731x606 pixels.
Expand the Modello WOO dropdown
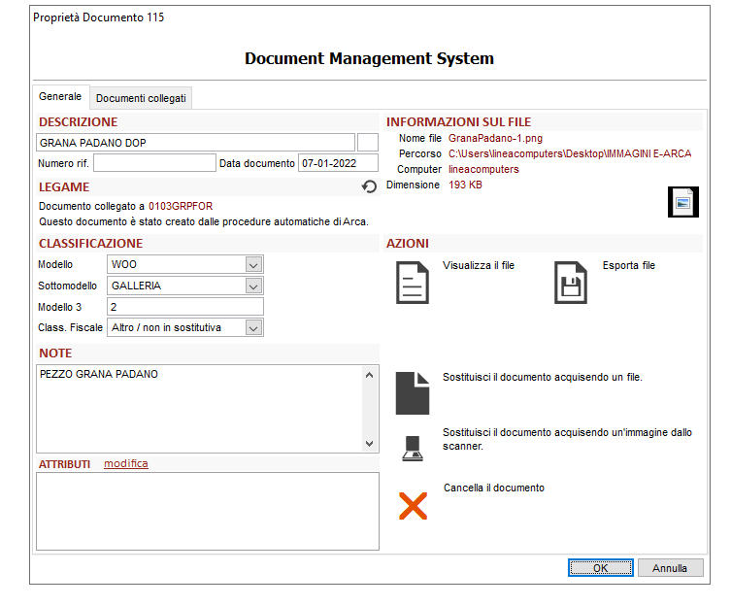click(253, 264)
